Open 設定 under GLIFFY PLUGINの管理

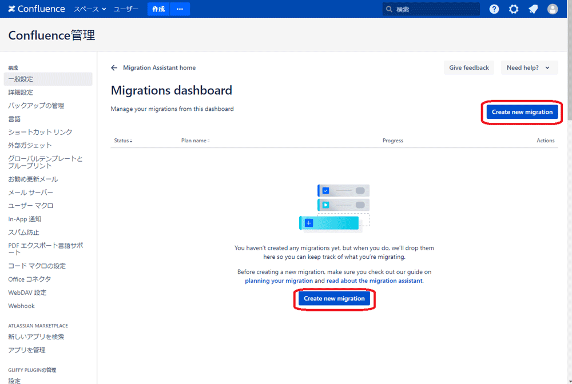pyautogui.click(x=14, y=381)
